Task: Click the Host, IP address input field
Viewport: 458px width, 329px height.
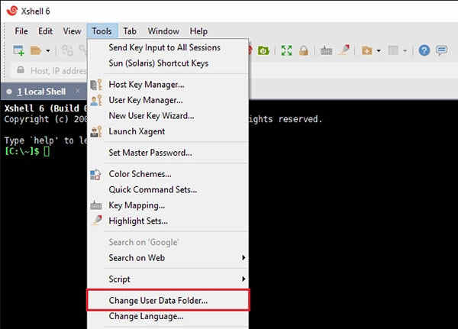Action: coord(58,71)
